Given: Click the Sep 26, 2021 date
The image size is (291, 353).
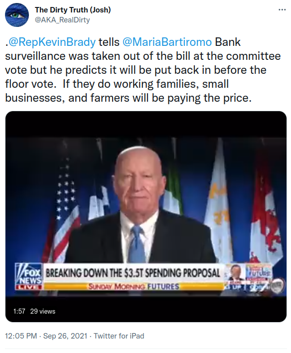Looking at the screenshot, I should pyautogui.click(x=65, y=336).
